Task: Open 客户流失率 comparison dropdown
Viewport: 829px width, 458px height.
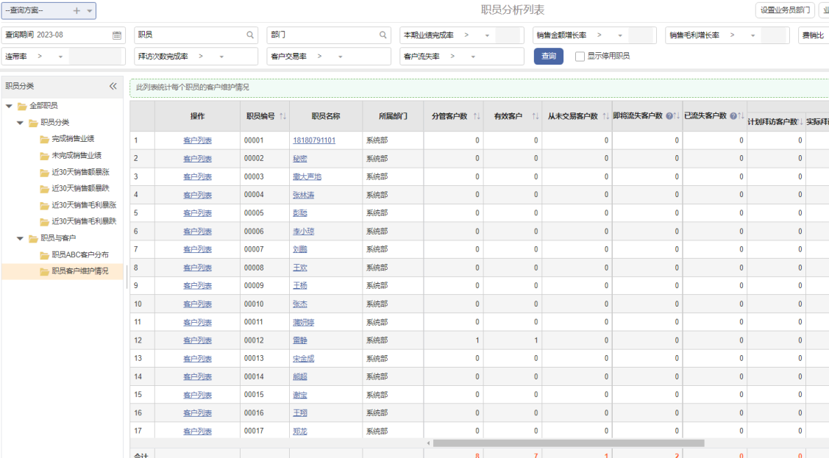Action: pyautogui.click(x=474, y=57)
